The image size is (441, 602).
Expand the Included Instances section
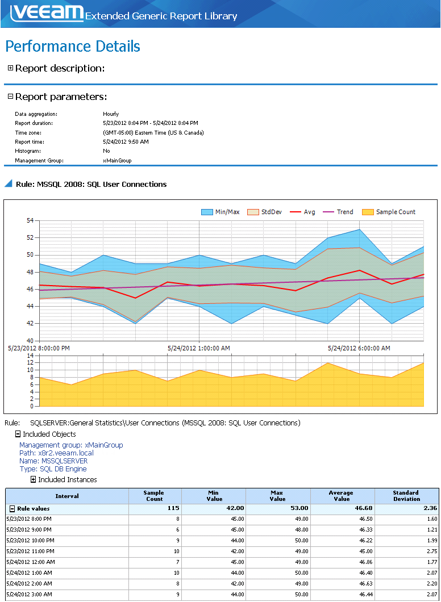click(x=33, y=479)
